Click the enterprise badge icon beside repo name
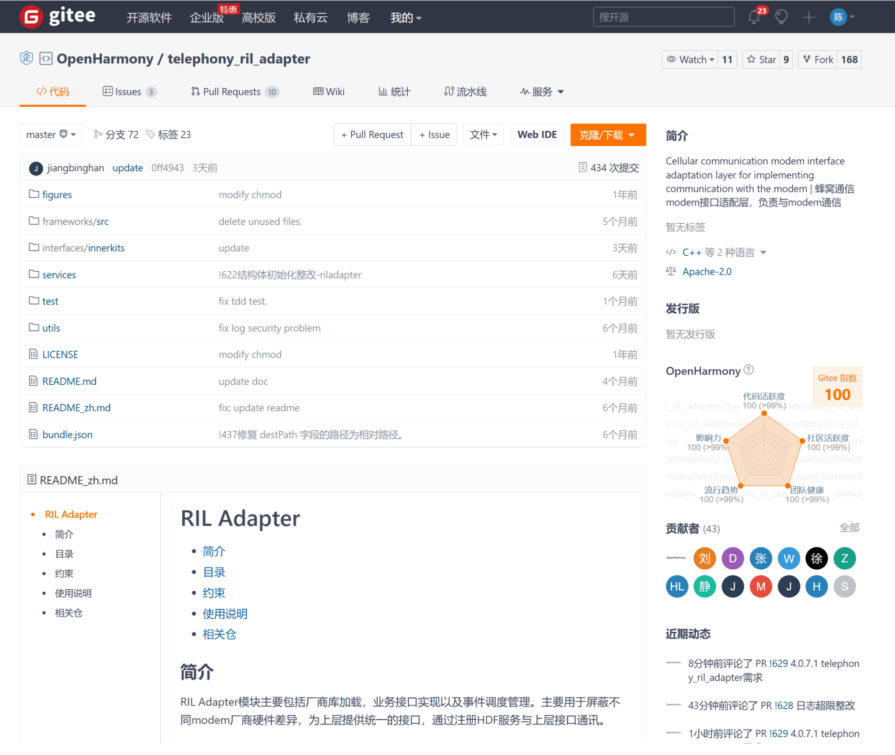The height and width of the screenshot is (755, 895). click(26, 58)
